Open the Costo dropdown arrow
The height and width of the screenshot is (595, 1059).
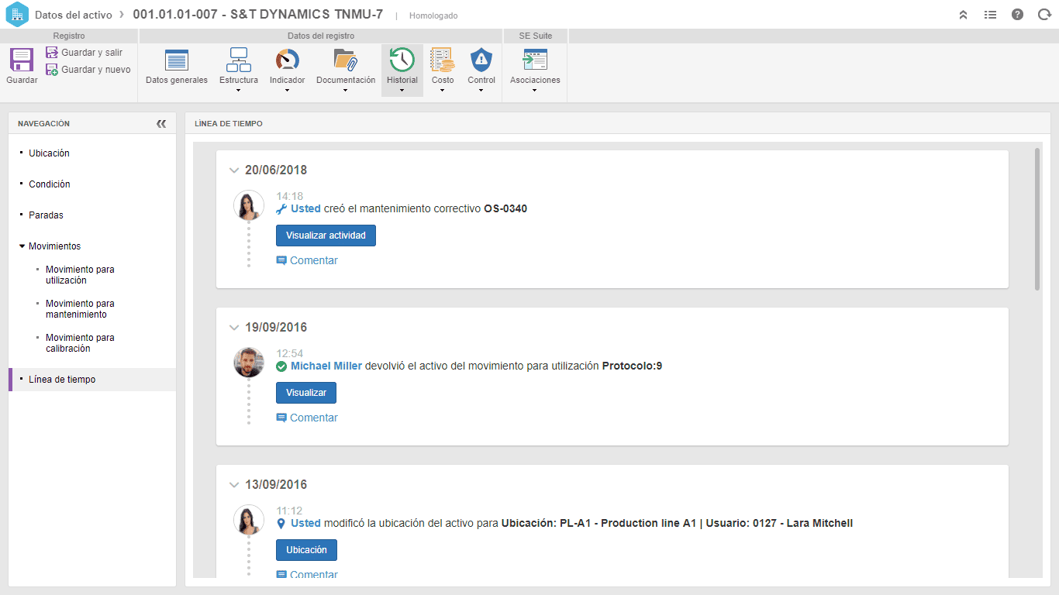pyautogui.click(x=443, y=91)
